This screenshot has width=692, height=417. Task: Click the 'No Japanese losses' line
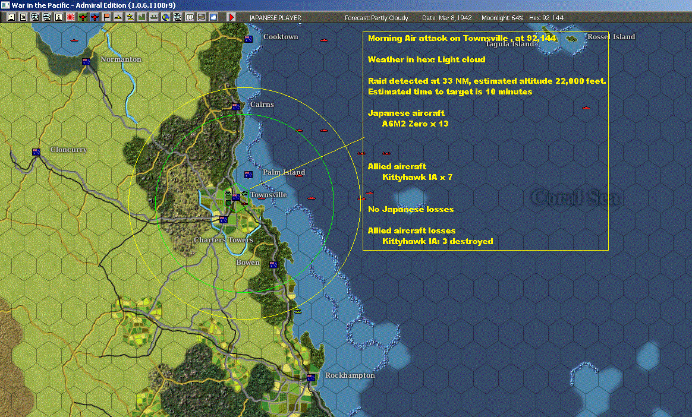[x=411, y=209]
